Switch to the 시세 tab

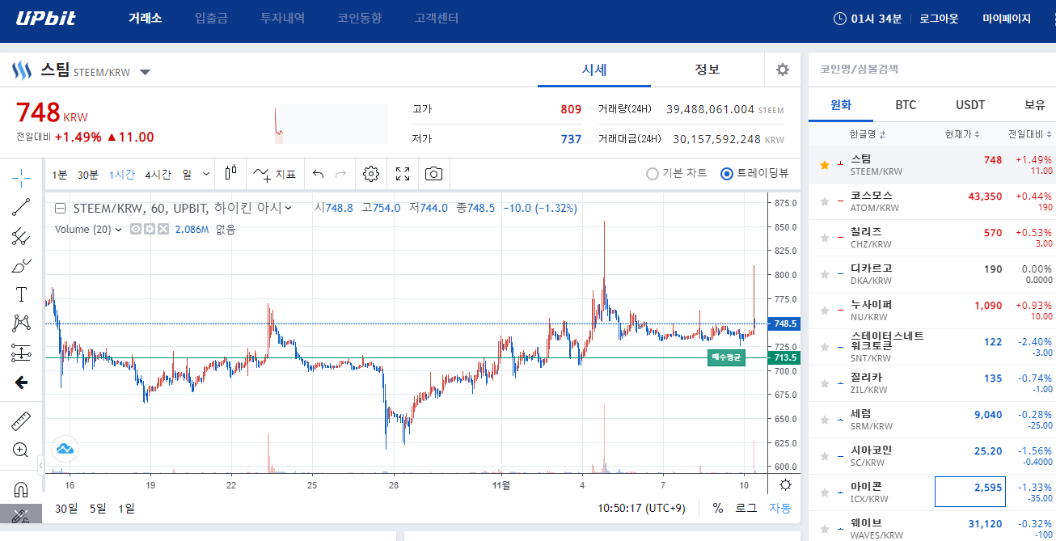594,70
